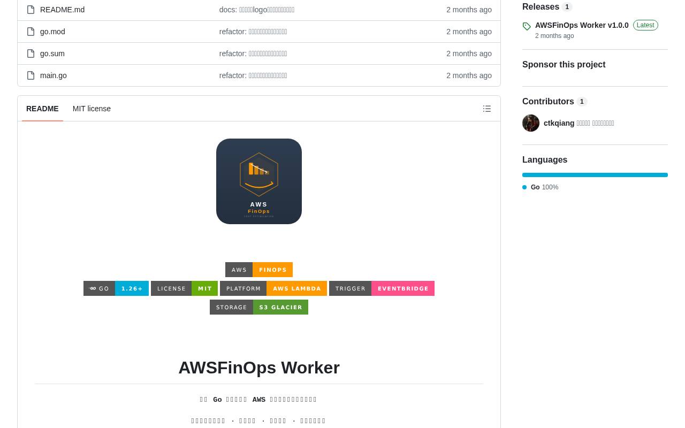Click the README.md file icon
This screenshot has width=685, height=428.
(x=31, y=10)
